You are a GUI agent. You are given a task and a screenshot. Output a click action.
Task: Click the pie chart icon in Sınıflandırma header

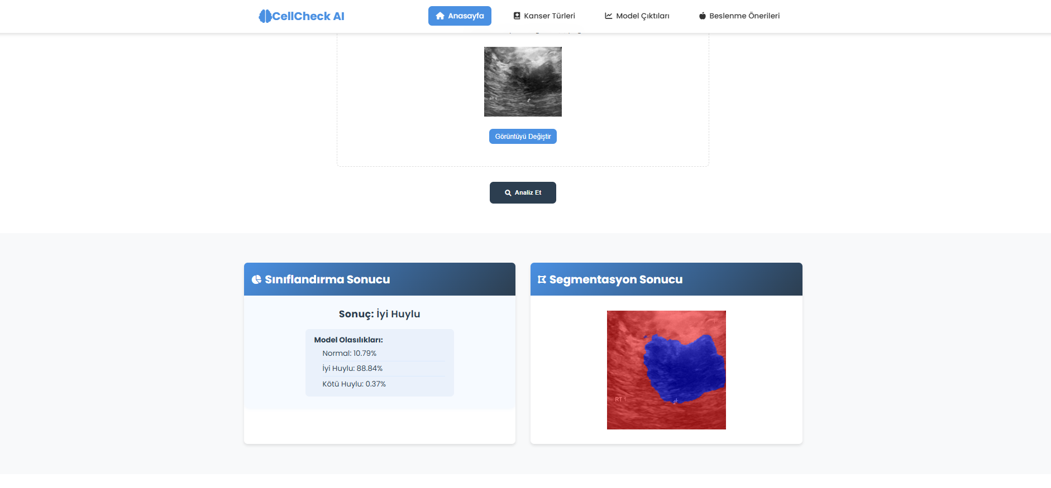tap(256, 279)
